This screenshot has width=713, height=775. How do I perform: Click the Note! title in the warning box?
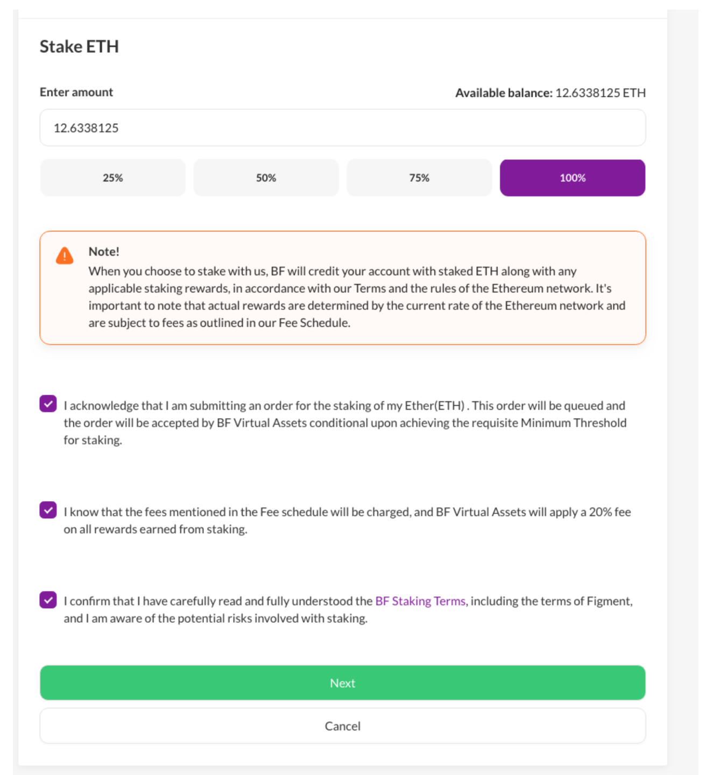pos(104,252)
